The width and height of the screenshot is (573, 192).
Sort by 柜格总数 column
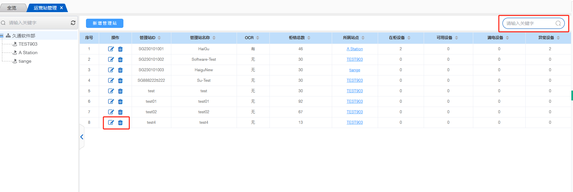309,38
